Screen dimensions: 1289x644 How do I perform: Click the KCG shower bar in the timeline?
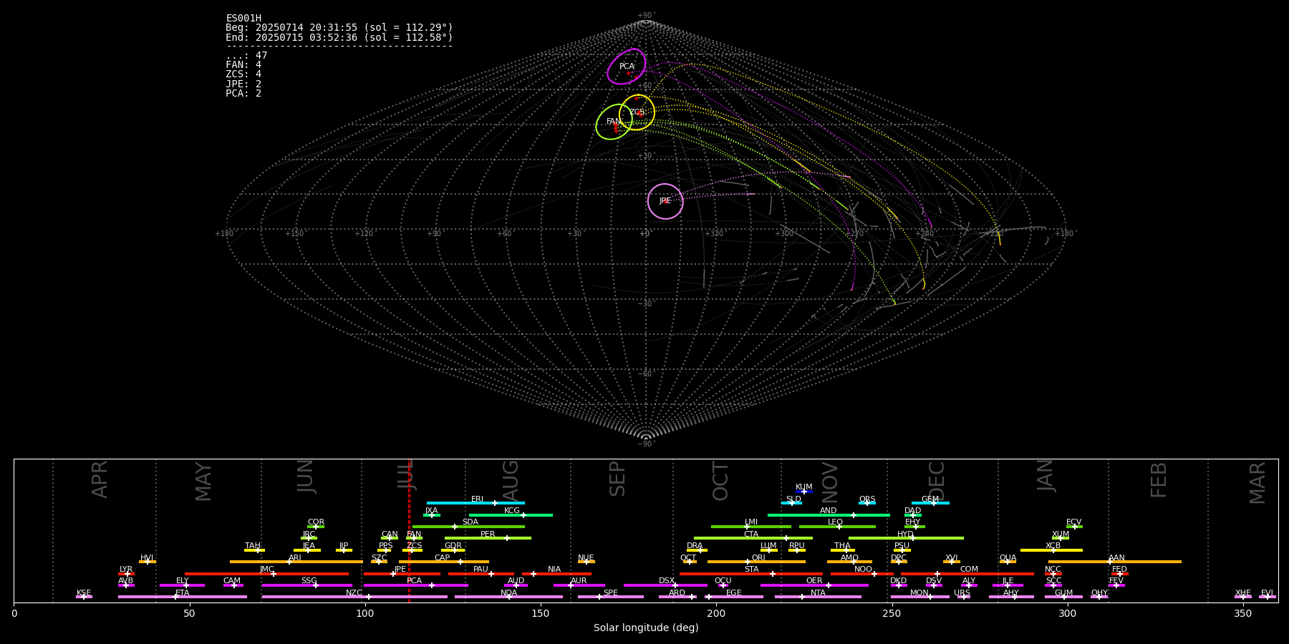(x=511, y=515)
